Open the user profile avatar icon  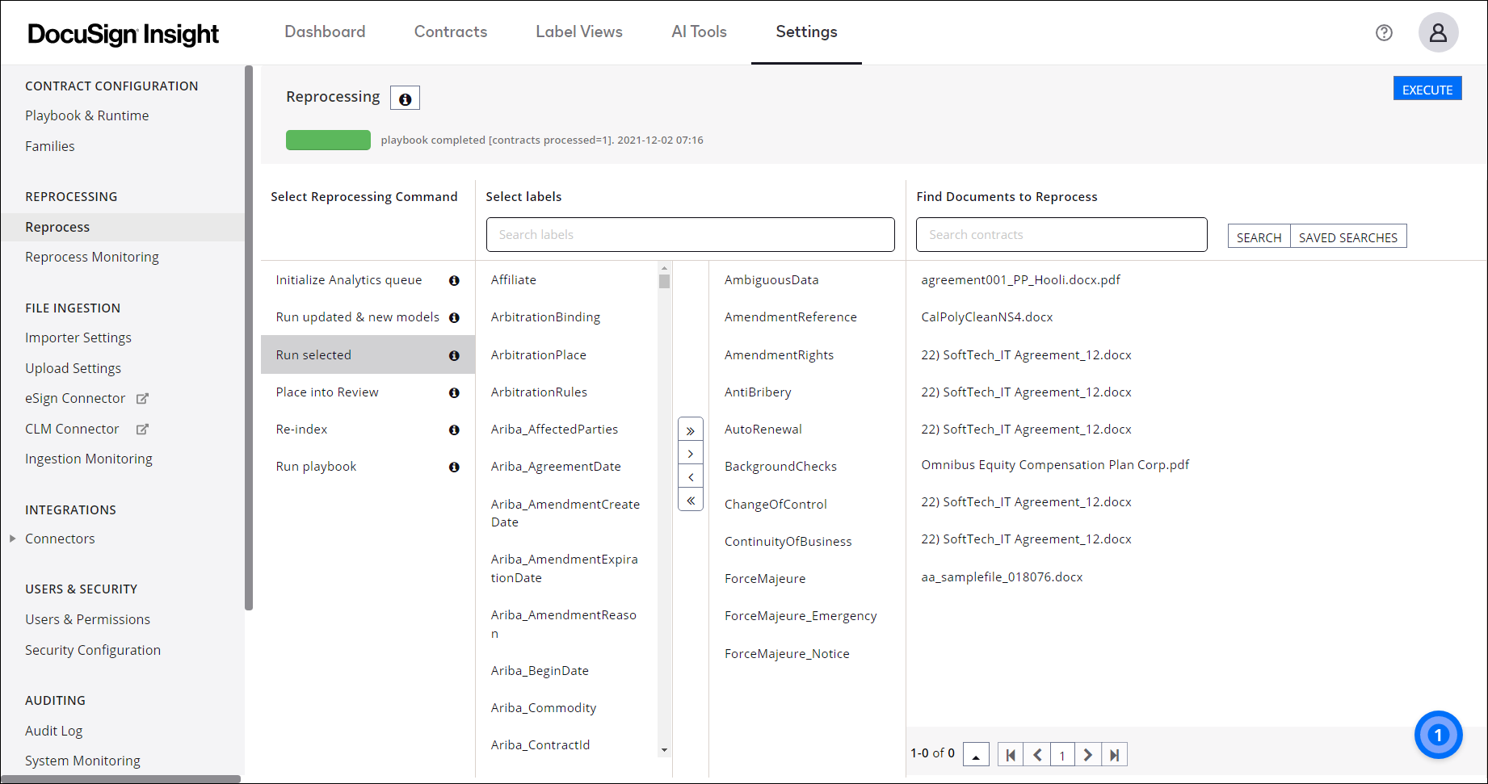pyautogui.click(x=1439, y=32)
